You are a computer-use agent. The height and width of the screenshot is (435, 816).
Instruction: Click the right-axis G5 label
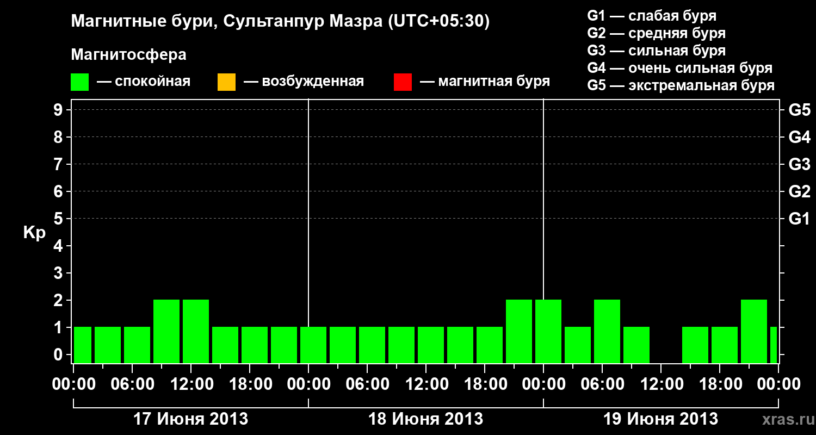pos(800,110)
